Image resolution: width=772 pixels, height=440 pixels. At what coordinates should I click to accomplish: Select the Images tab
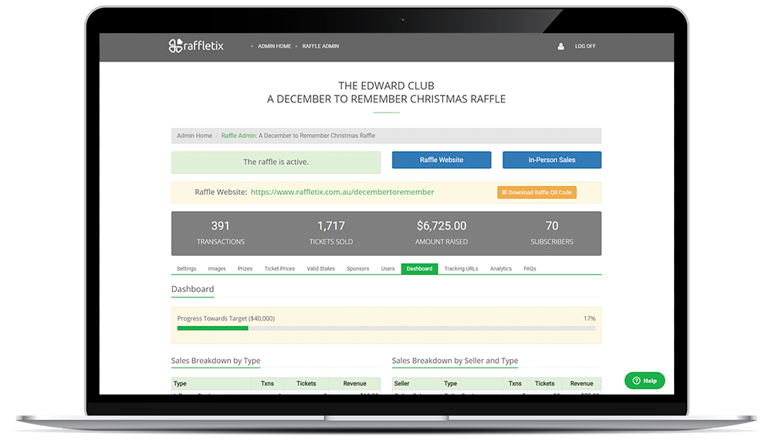point(217,269)
